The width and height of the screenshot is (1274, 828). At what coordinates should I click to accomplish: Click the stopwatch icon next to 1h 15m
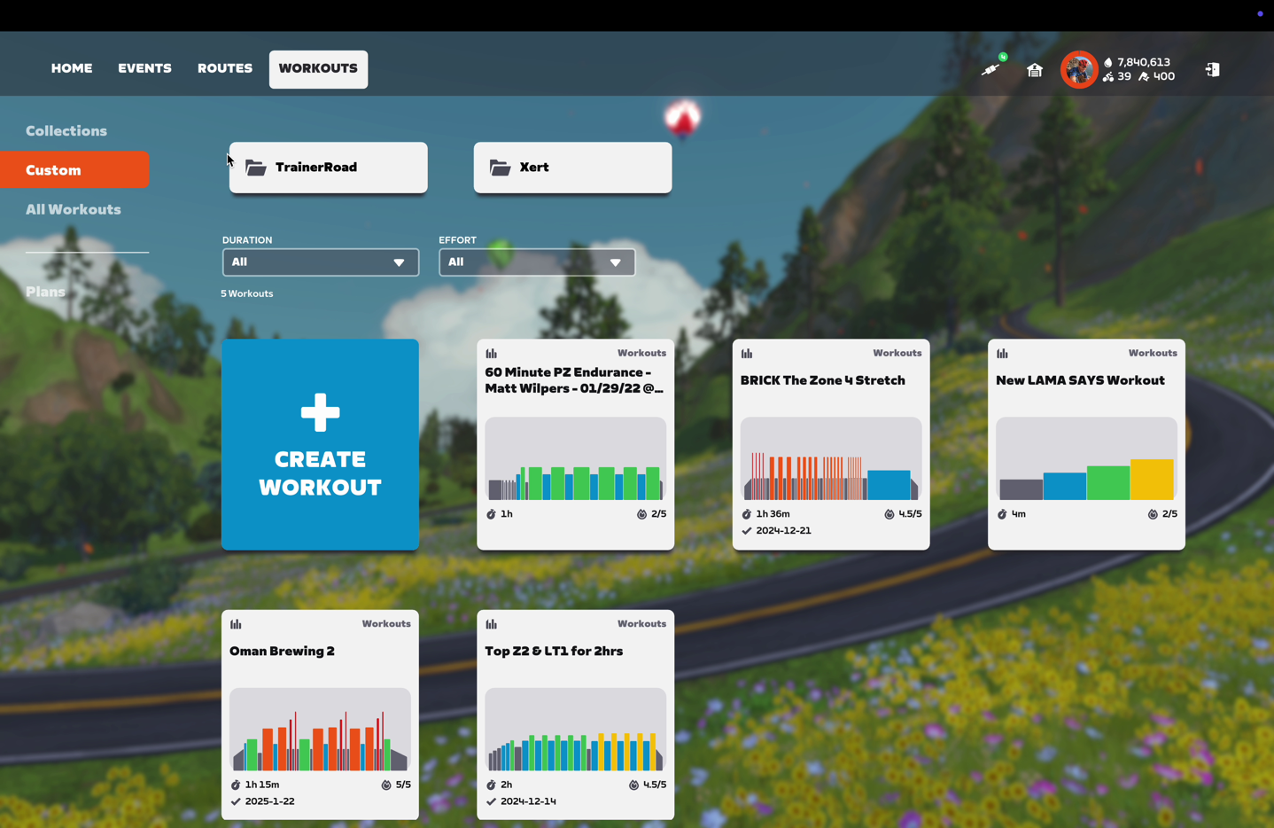pyautogui.click(x=236, y=785)
